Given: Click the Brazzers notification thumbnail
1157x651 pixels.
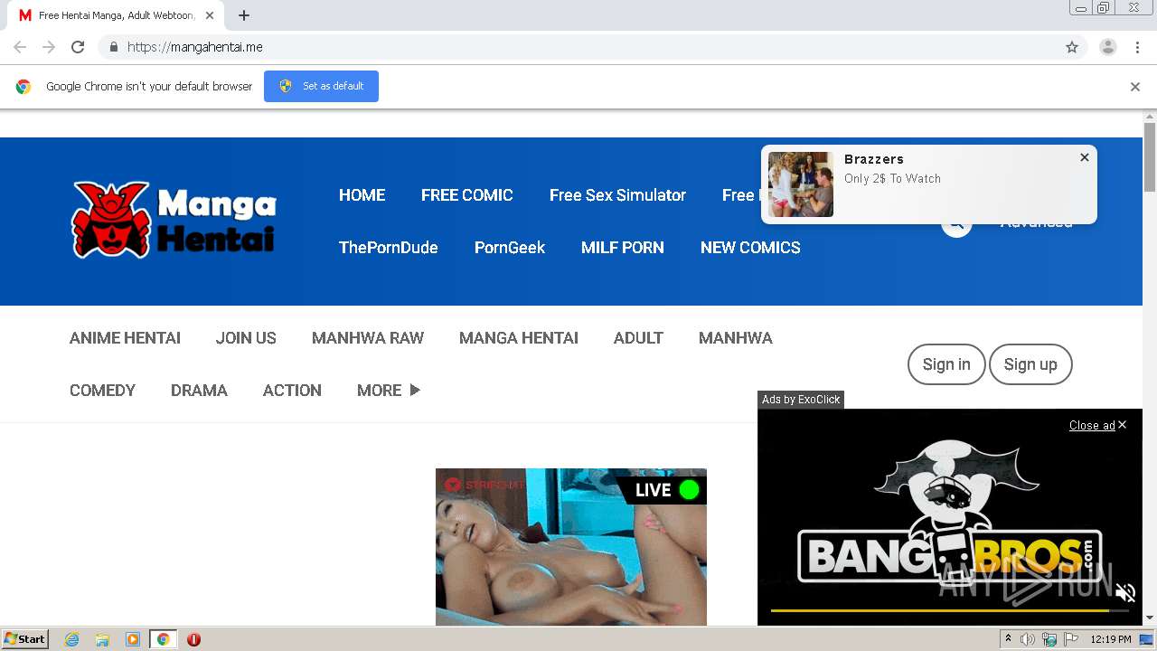Looking at the screenshot, I should pyautogui.click(x=801, y=184).
